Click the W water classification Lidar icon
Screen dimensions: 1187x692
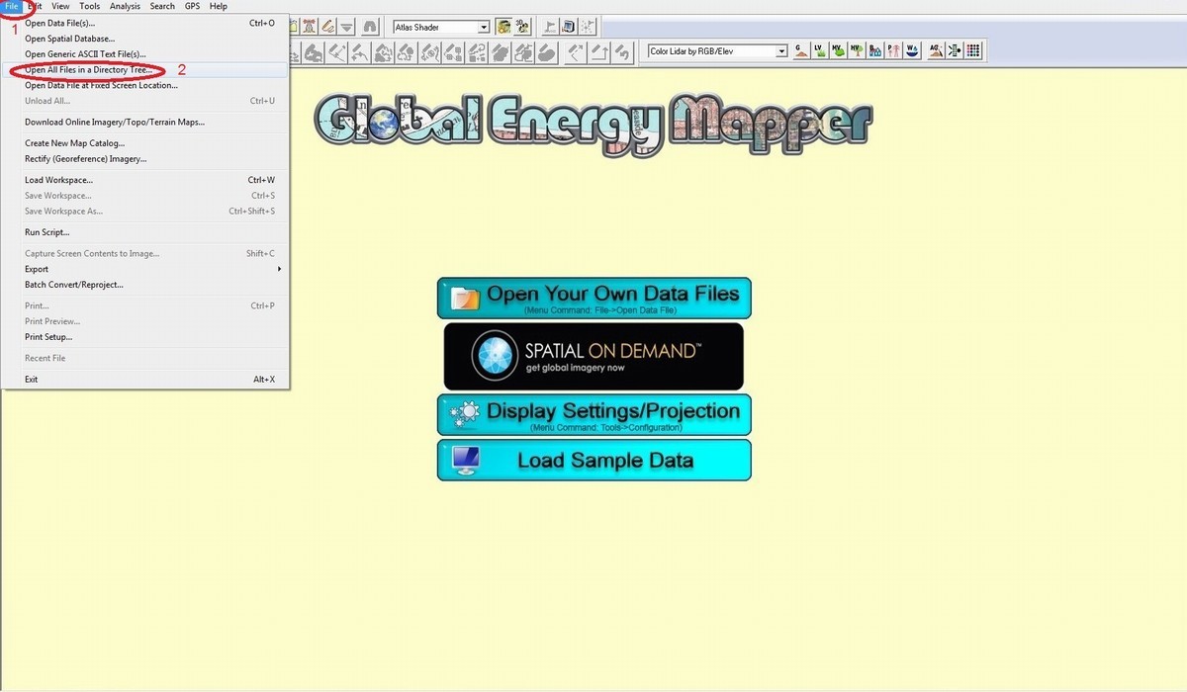[912, 50]
